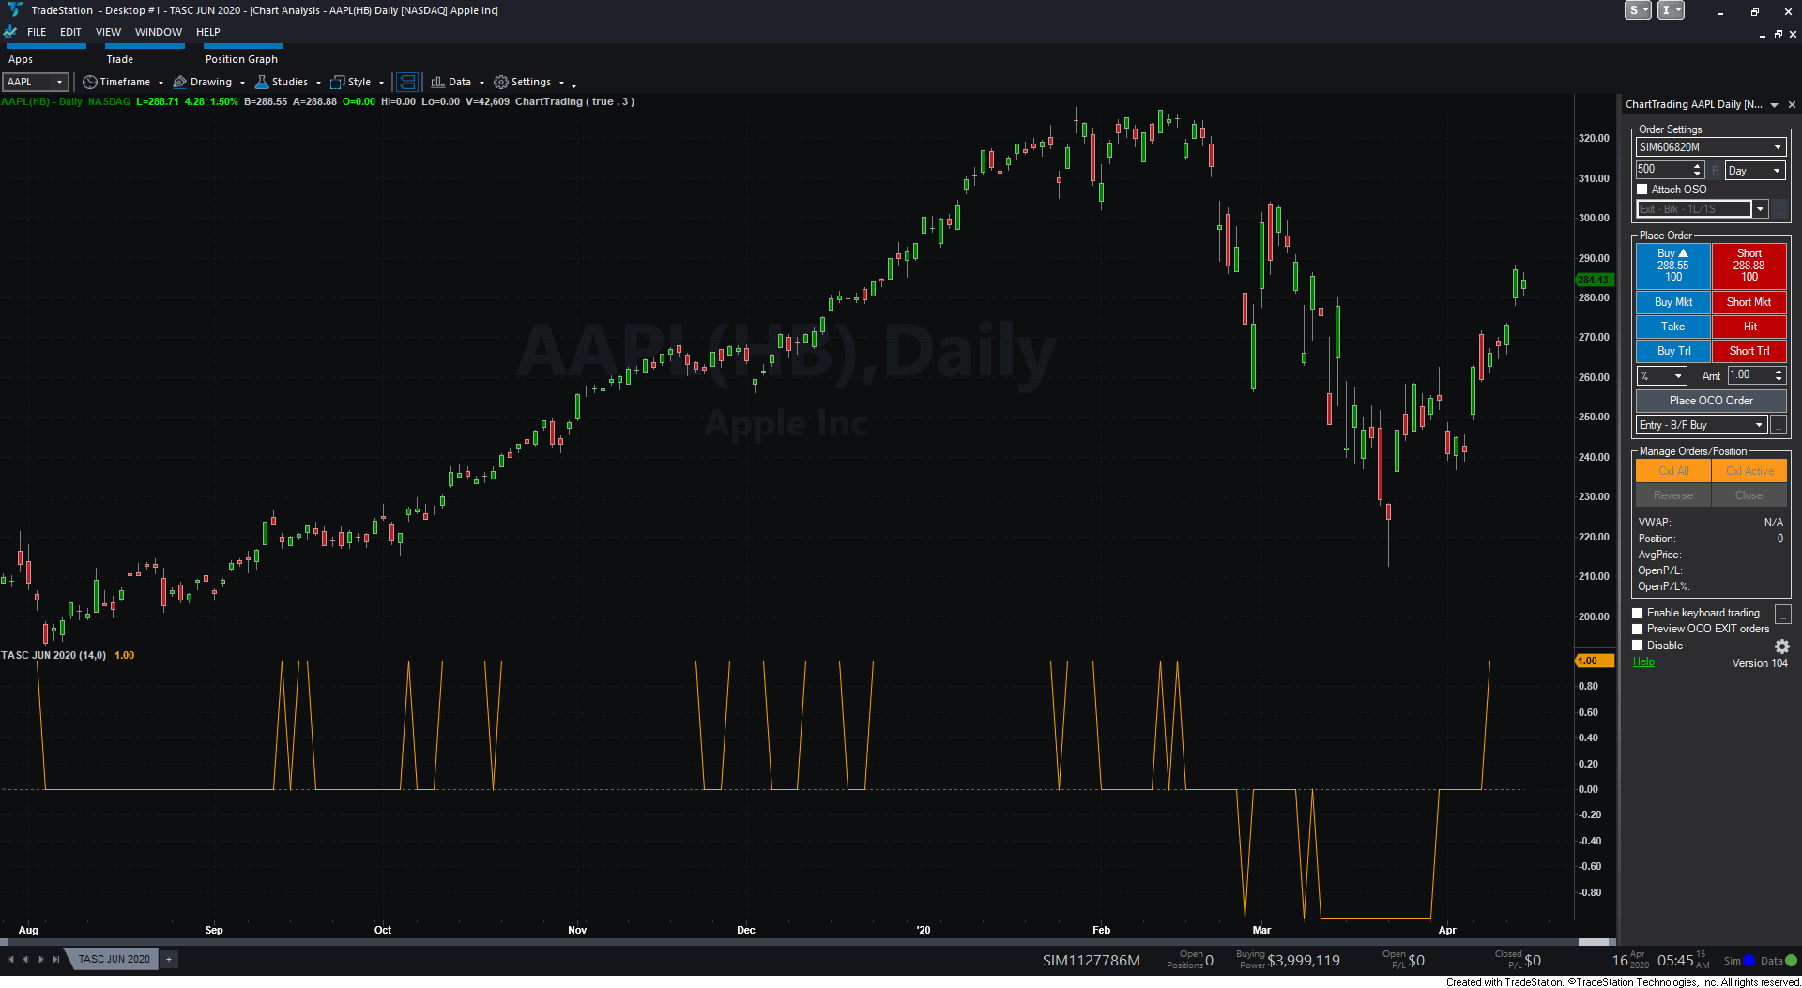Open the HELP menu

208,32
